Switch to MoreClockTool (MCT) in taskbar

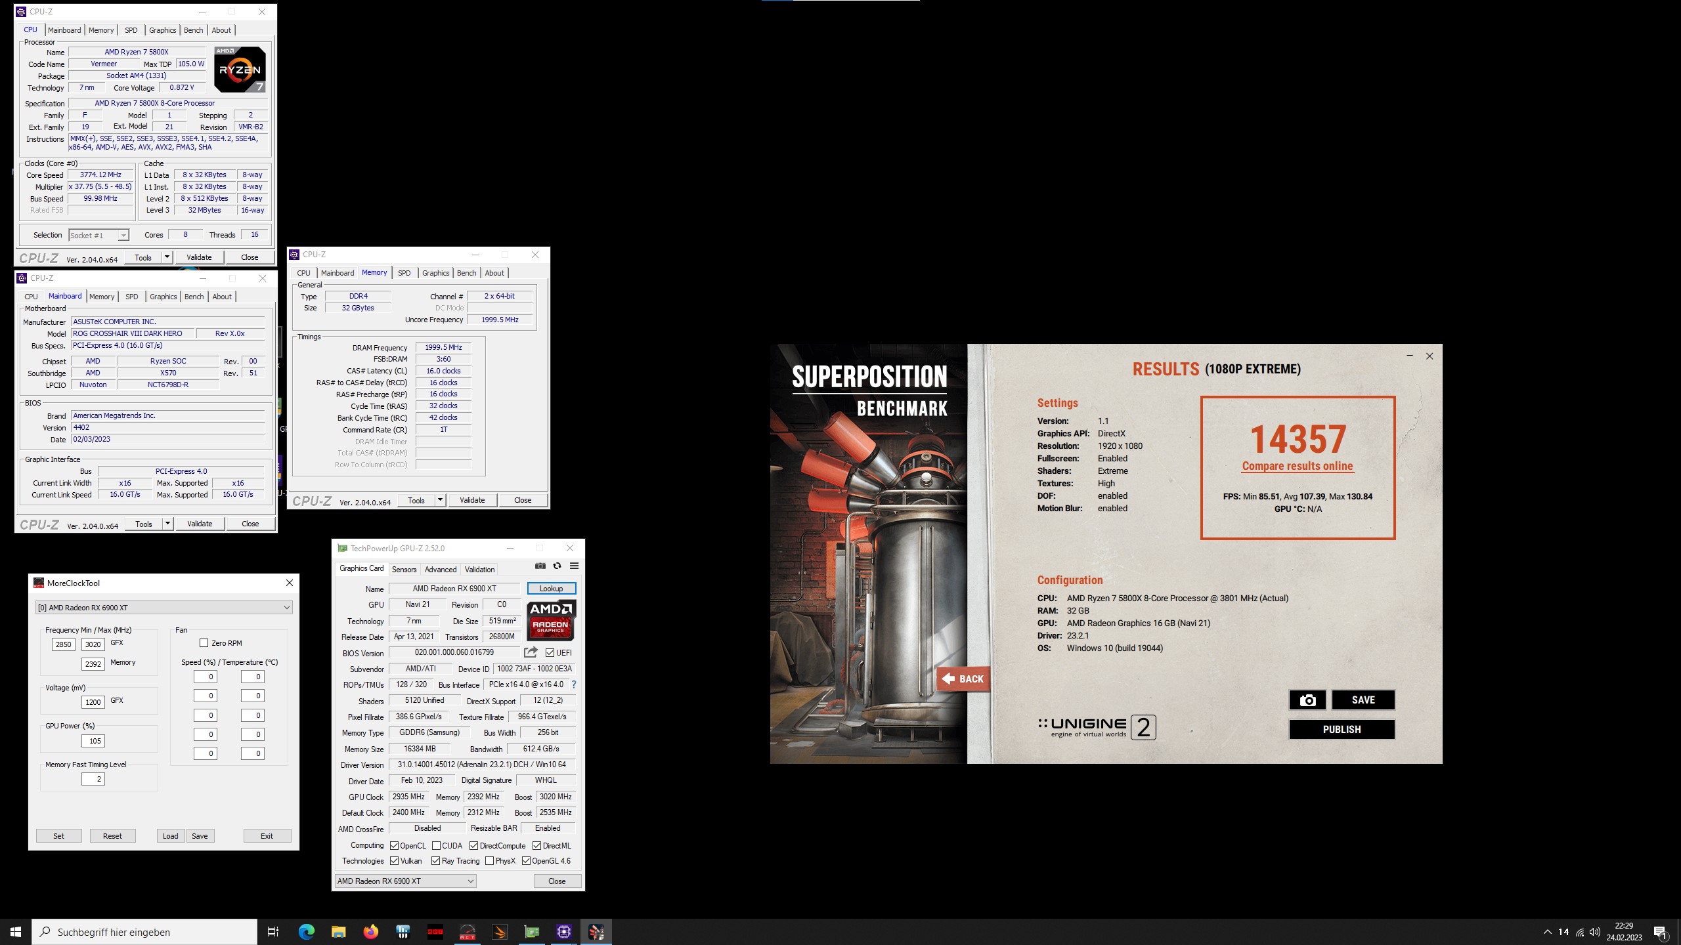pyautogui.click(x=467, y=932)
